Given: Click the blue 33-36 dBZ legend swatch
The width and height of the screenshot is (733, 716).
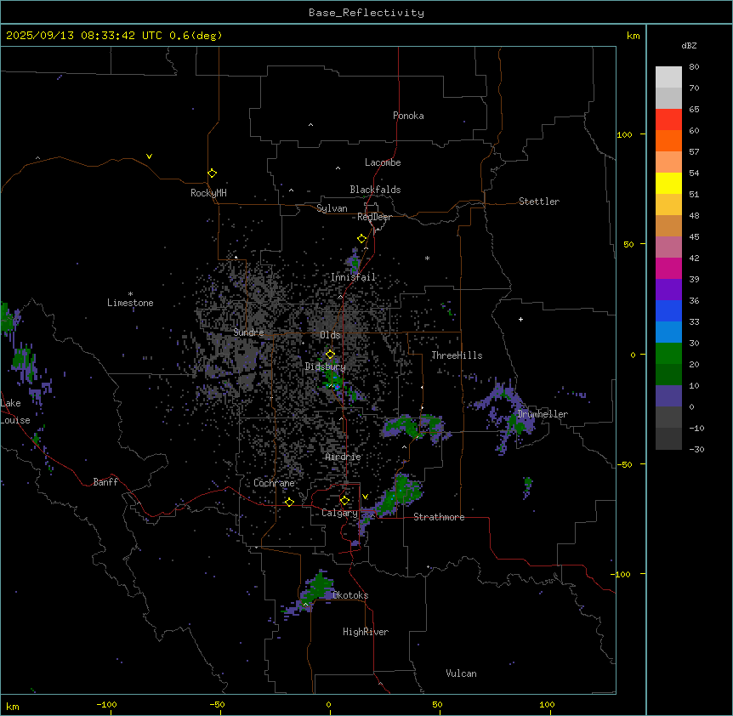Looking at the screenshot, I should 668,310.
